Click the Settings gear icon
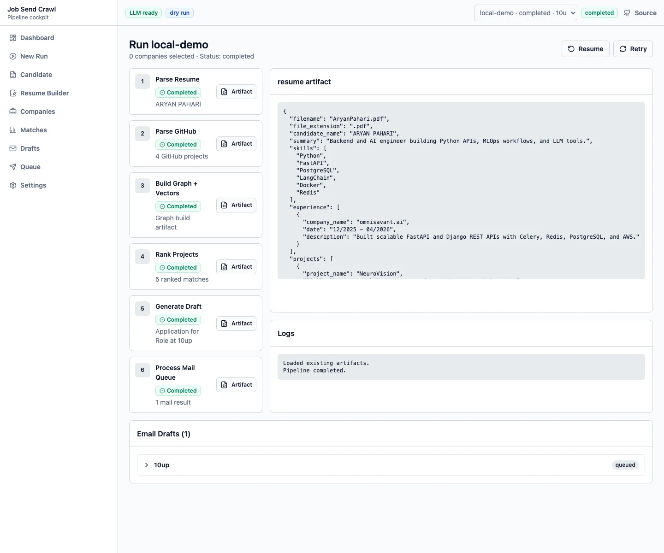 tap(13, 185)
